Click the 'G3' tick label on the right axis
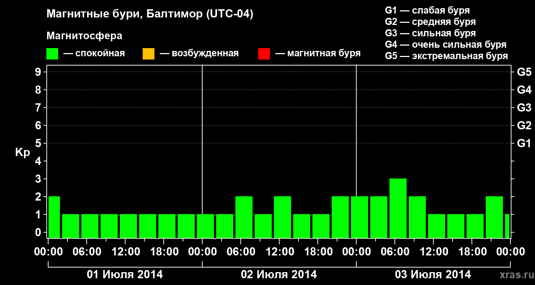The image size is (535, 285). pyautogui.click(x=524, y=108)
